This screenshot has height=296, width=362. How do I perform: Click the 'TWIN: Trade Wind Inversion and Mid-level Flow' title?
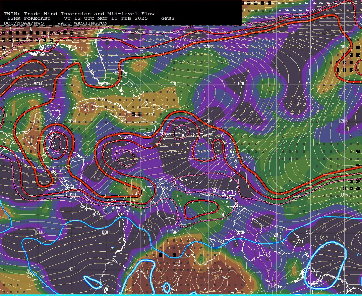pos(79,14)
